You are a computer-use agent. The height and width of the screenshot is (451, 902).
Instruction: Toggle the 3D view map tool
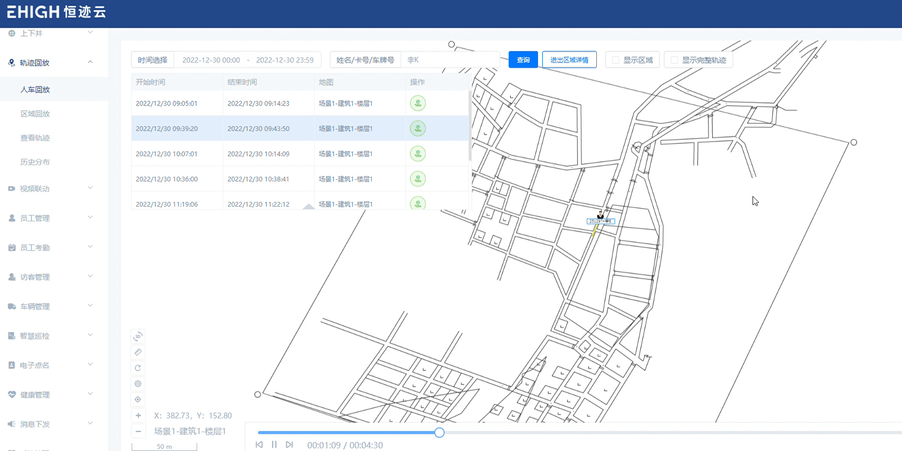(138, 336)
